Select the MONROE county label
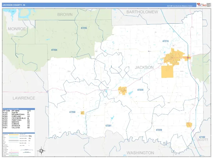 (x=17, y=29)
